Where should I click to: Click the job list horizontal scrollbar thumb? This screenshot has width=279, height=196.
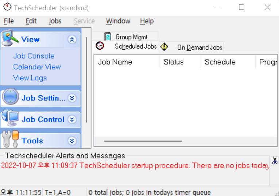(x=143, y=141)
